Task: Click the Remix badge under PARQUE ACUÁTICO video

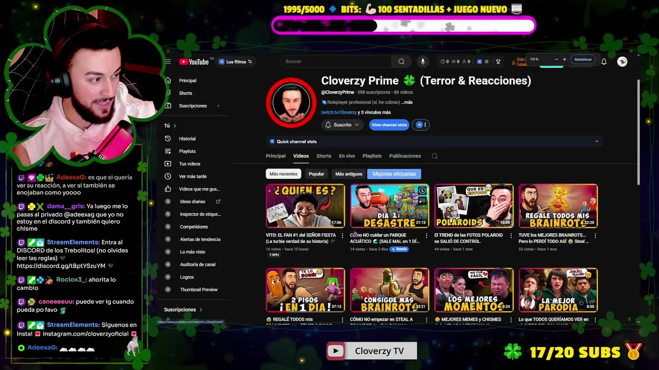Action: (x=399, y=249)
